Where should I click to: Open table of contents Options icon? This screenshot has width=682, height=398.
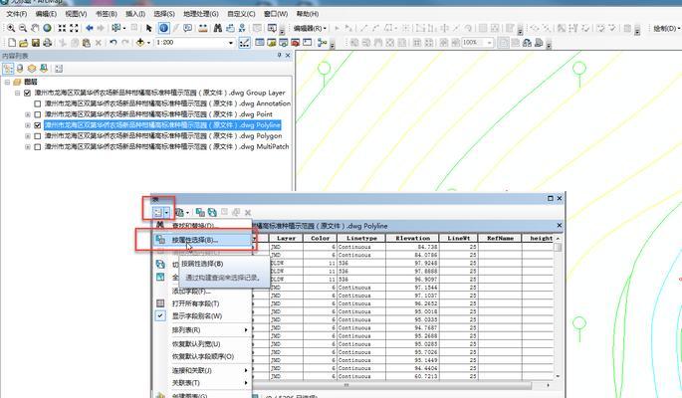pos(59,69)
